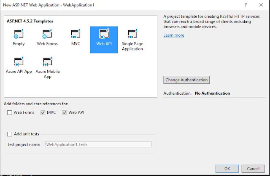Click the ASP.NET 4.5.2 Templates heading
The width and height of the screenshot is (270, 176).
(x=30, y=21)
